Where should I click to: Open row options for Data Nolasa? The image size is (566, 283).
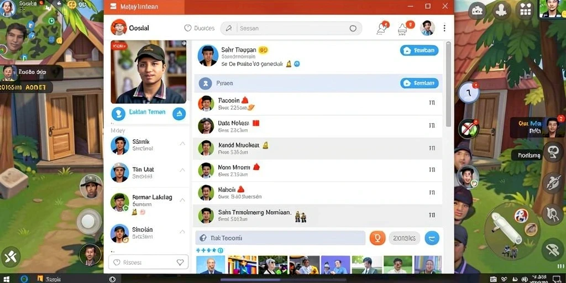point(432,125)
